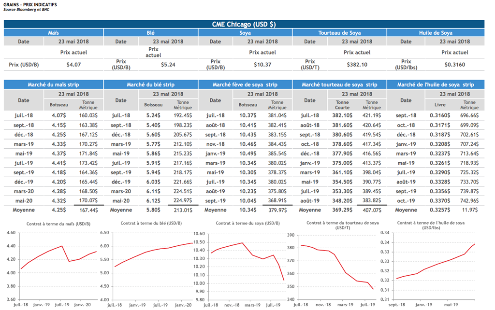Click the "CME Chicago (USD $)" title banner
Viewport: 495px width, 310px height.
point(244,24)
